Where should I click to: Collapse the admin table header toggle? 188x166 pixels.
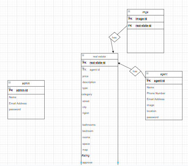pos(10,82)
